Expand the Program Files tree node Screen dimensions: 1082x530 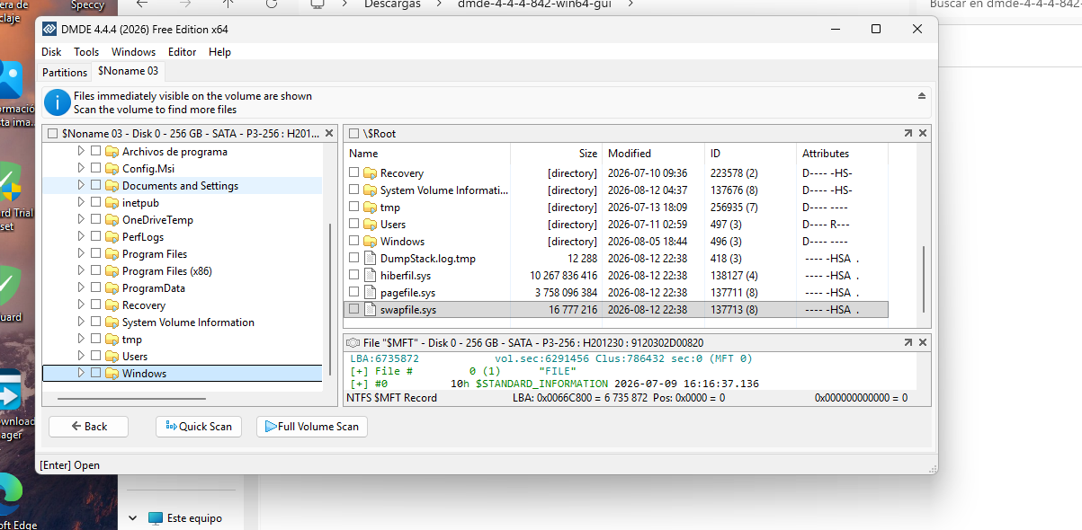(x=80, y=254)
